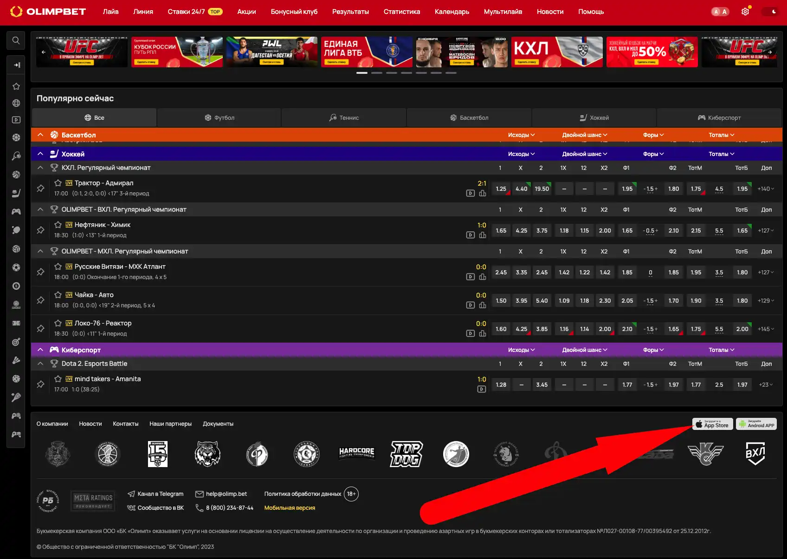Toggle dark theme moon switch

click(x=771, y=12)
